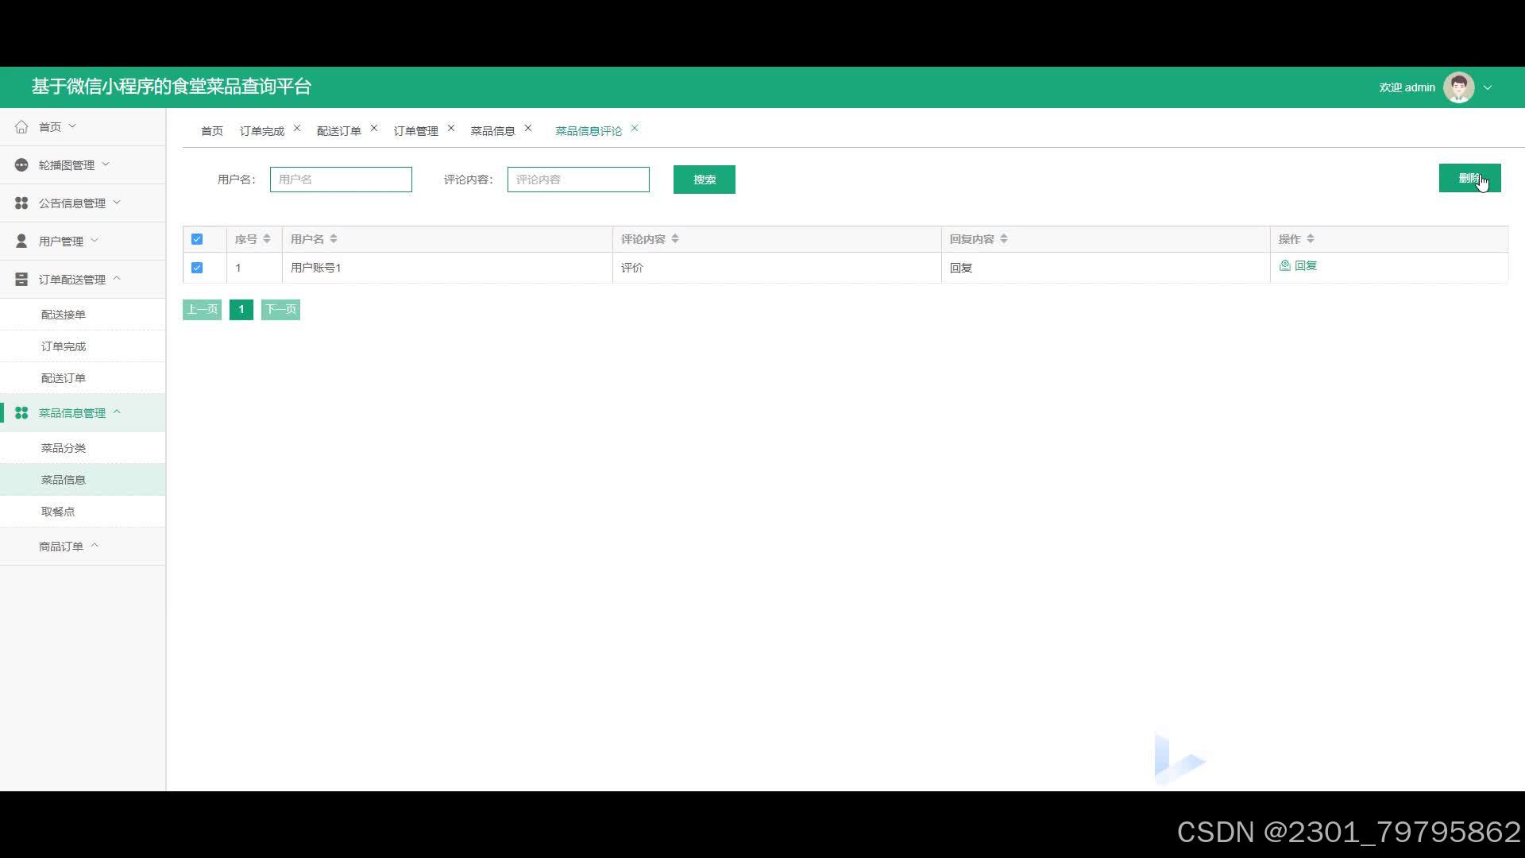This screenshot has width=1525, height=858.
Task: Switch to the 订单管理 tab
Action: pyautogui.click(x=415, y=131)
